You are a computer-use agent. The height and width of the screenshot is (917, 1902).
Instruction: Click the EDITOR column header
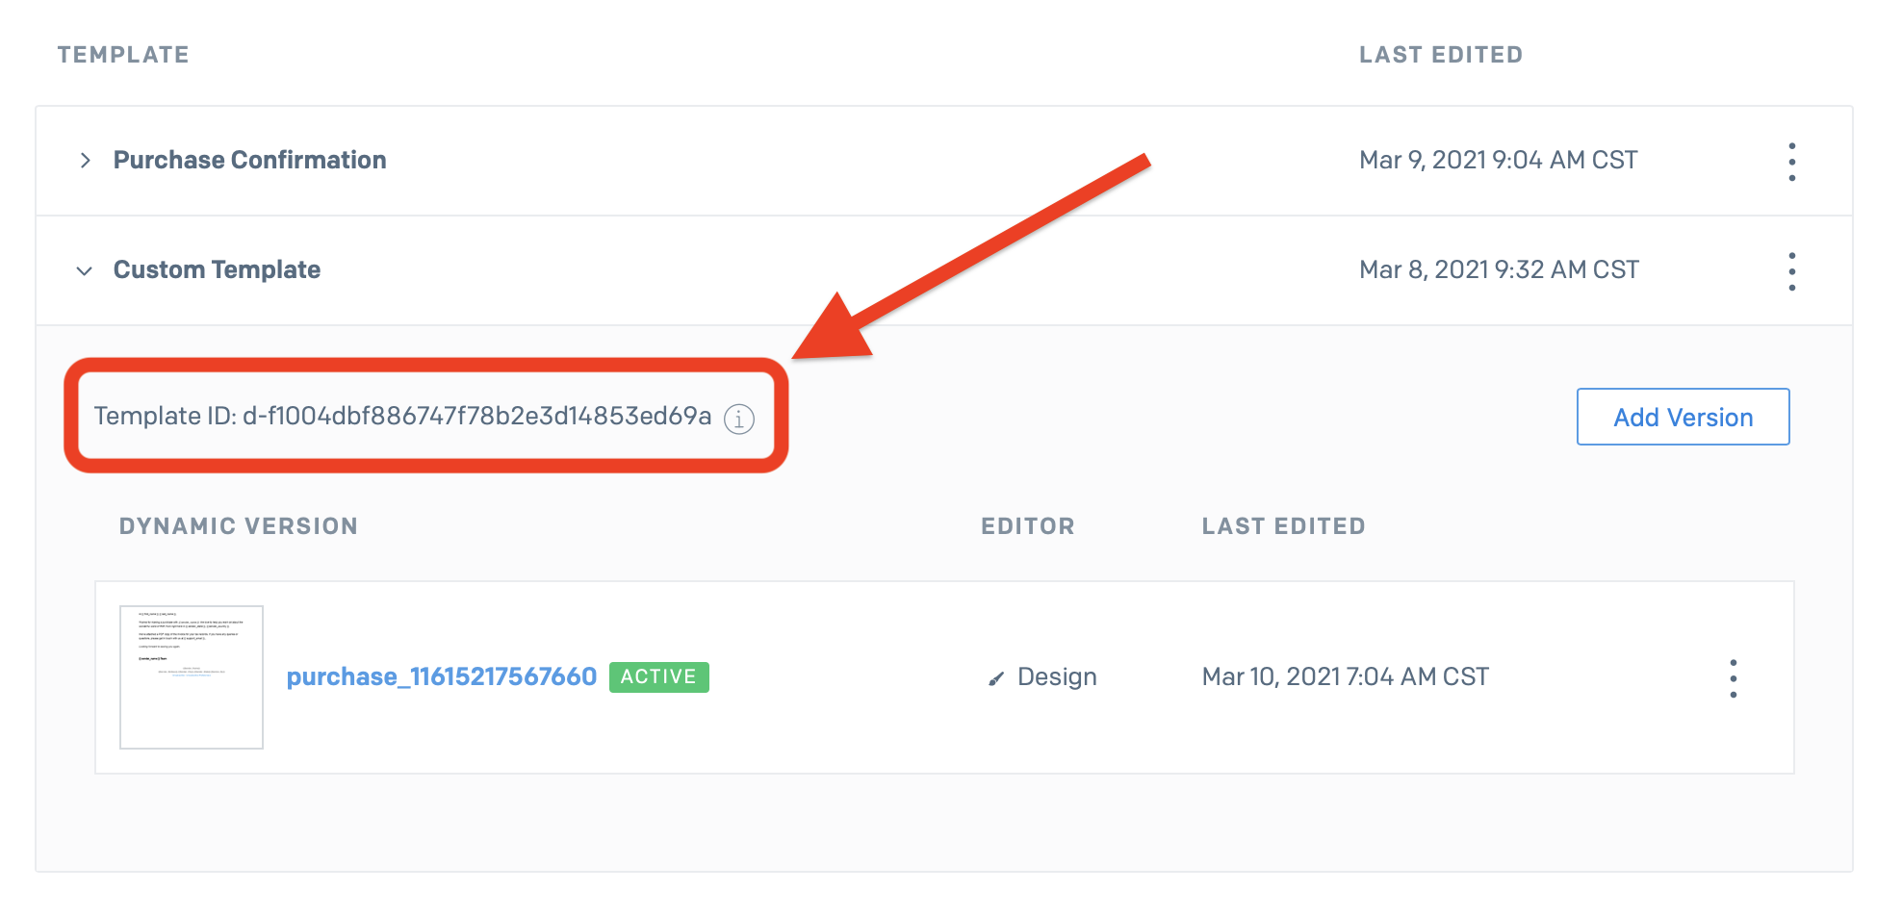point(1027,525)
